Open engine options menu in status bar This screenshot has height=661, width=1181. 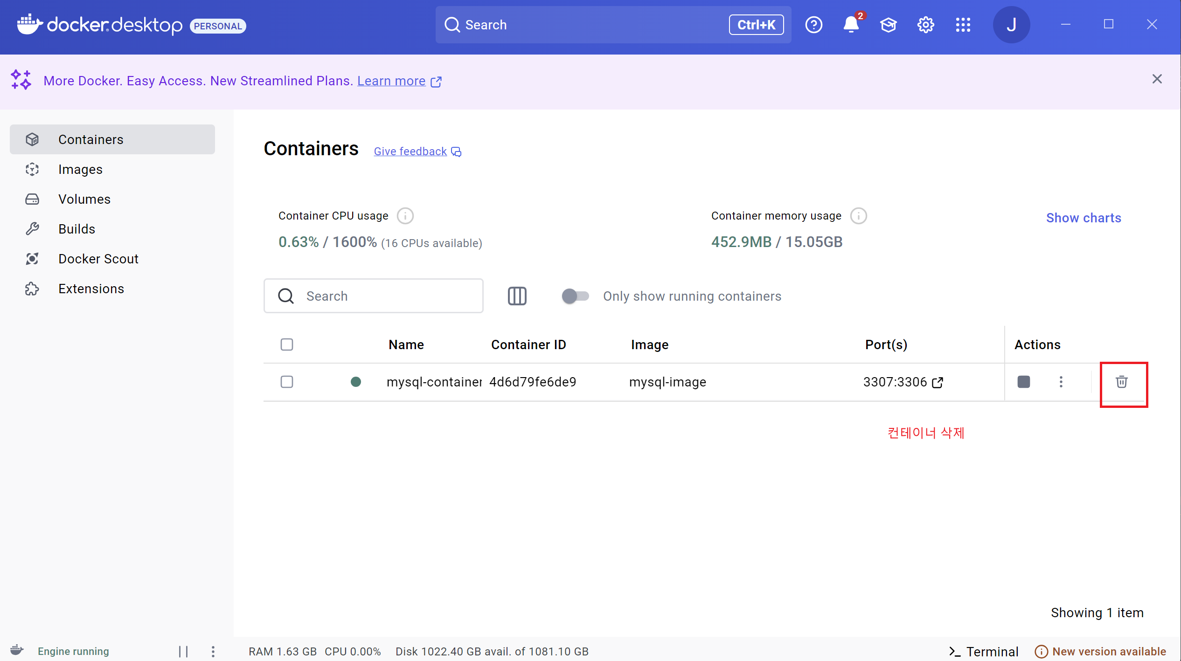(x=213, y=651)
